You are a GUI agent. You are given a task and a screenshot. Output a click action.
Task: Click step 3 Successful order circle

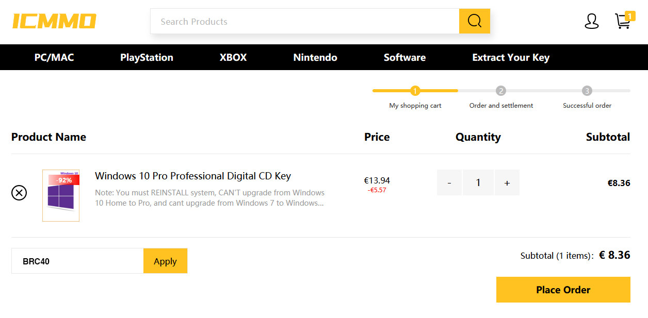[x=587, y=91]
